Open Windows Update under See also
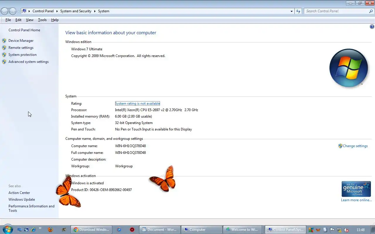 coord(22,199)
